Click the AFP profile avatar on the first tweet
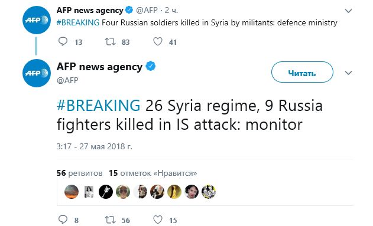373x226 pixels. coord(37,20)
